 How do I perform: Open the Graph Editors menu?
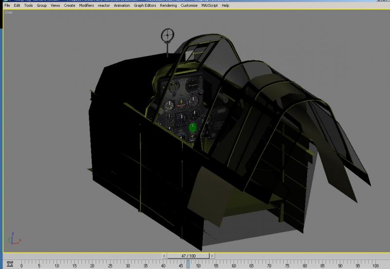pyautogui.click(x=145, y=5)
